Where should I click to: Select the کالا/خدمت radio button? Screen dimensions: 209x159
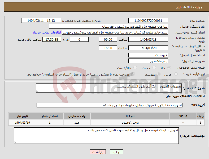click(x=135, y=68)
